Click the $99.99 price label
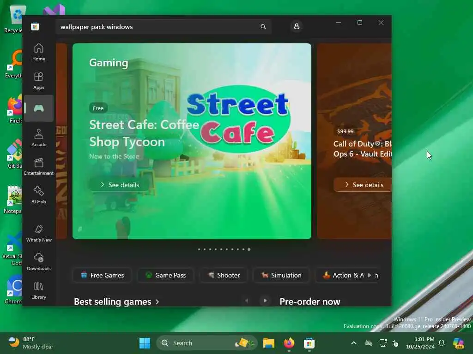 (x=345, y=131)
